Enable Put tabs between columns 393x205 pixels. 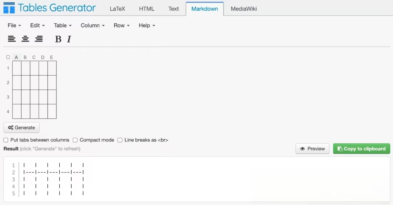click(6, 140)
